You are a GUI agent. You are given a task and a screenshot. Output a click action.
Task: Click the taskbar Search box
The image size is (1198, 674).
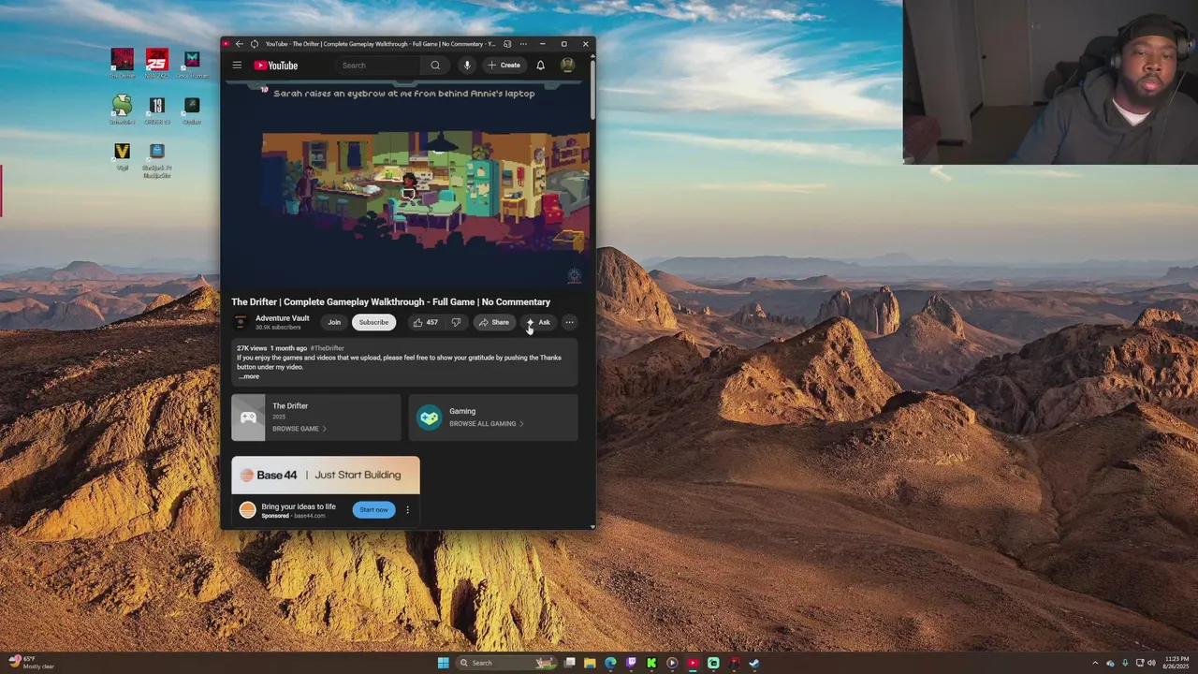tap(505, 663)
